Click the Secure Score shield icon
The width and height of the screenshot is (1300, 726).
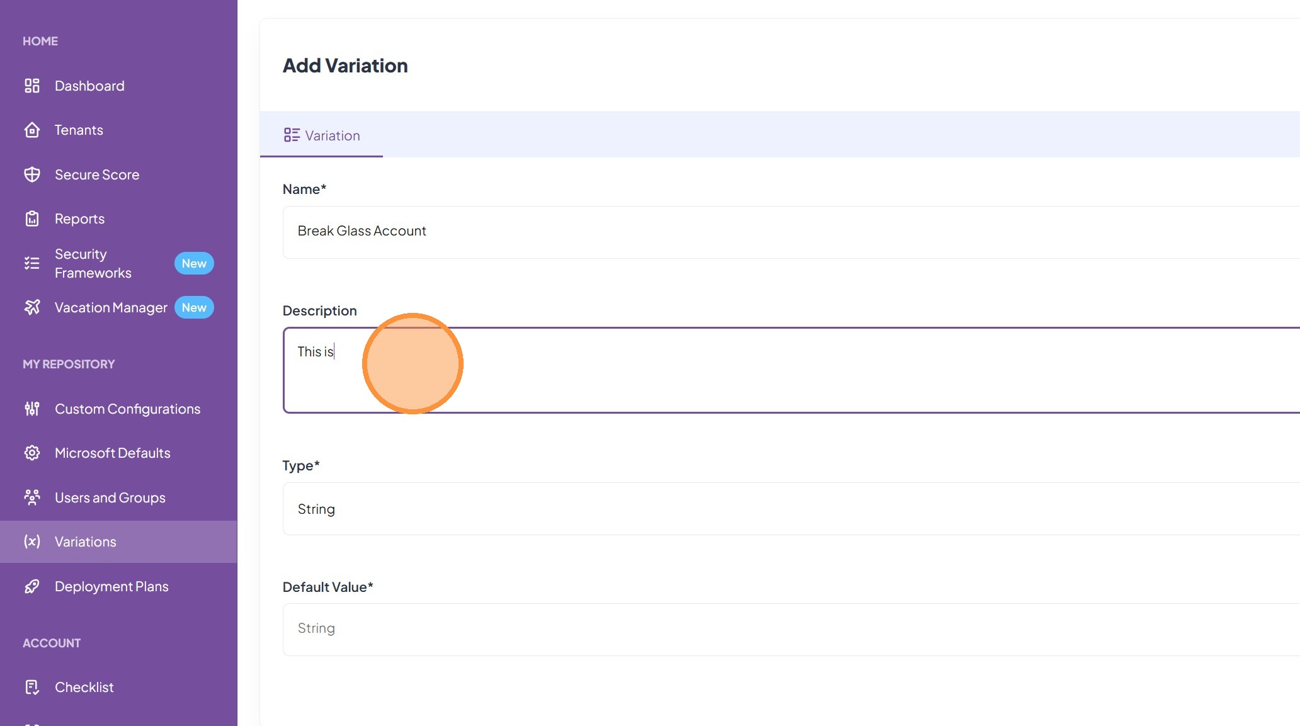(x=32, y=174)
